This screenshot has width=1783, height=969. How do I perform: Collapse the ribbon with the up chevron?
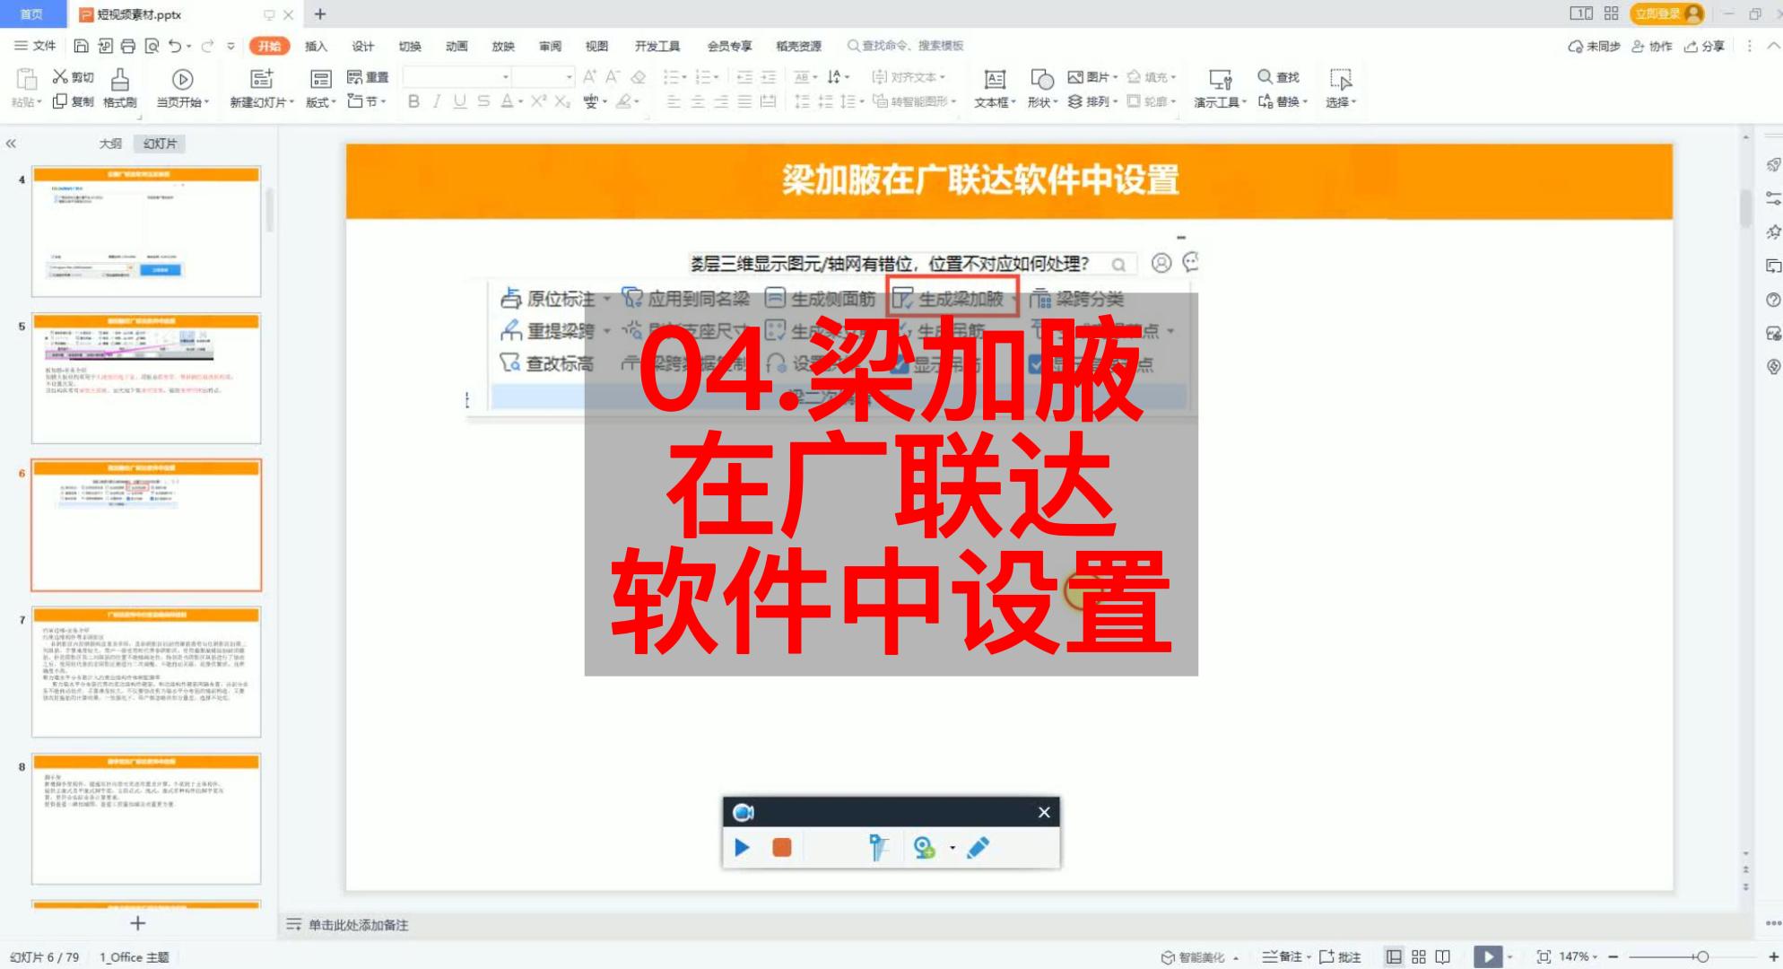pyautogui.click(x=1773, y=46)
